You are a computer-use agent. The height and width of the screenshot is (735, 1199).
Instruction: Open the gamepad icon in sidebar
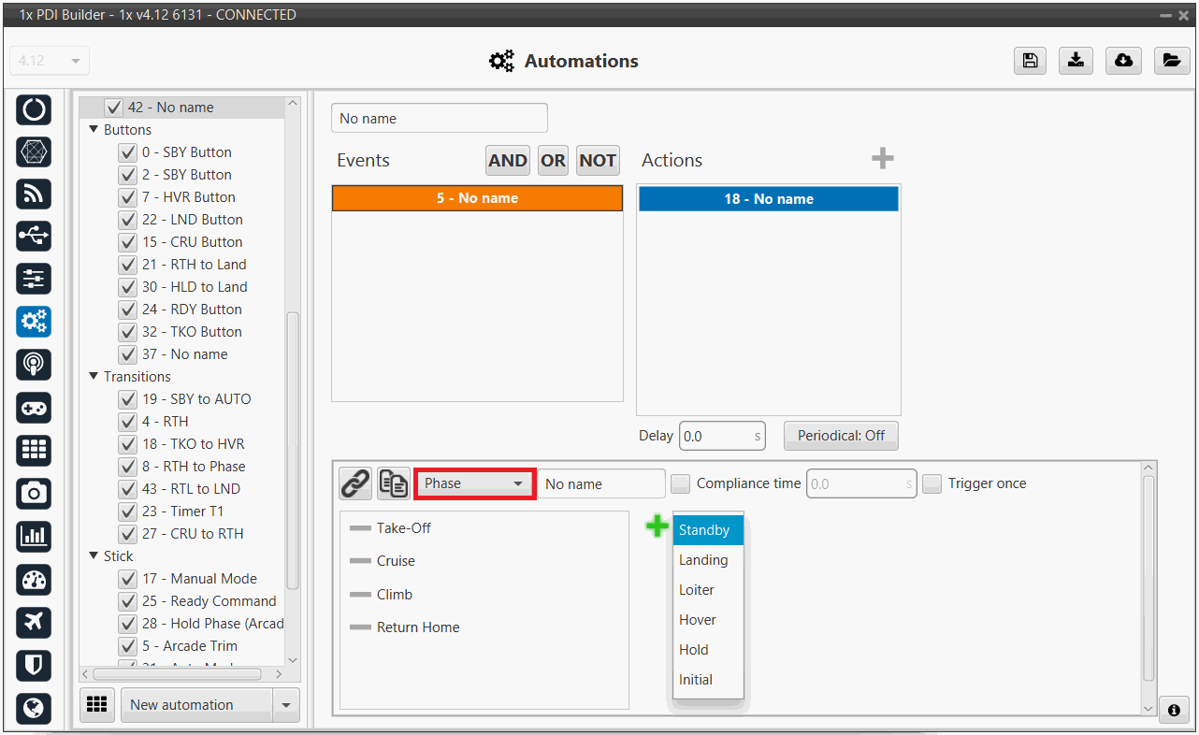coord(34,408)
